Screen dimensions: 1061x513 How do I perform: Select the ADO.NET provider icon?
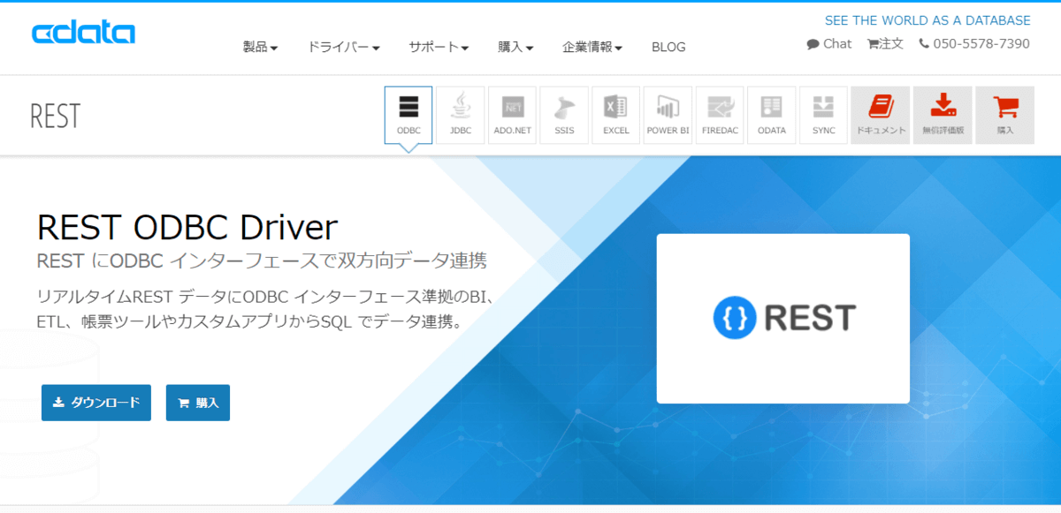[x=512, y=115]
